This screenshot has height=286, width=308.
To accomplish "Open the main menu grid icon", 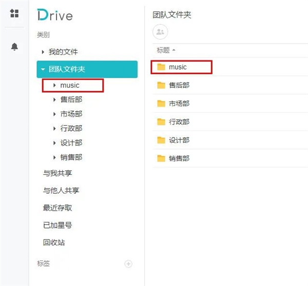I will tap(14, 13).
